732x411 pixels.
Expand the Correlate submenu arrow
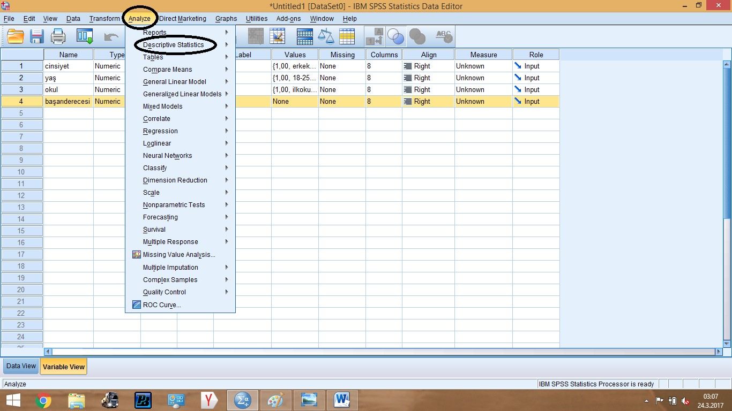tap(227, 119)
